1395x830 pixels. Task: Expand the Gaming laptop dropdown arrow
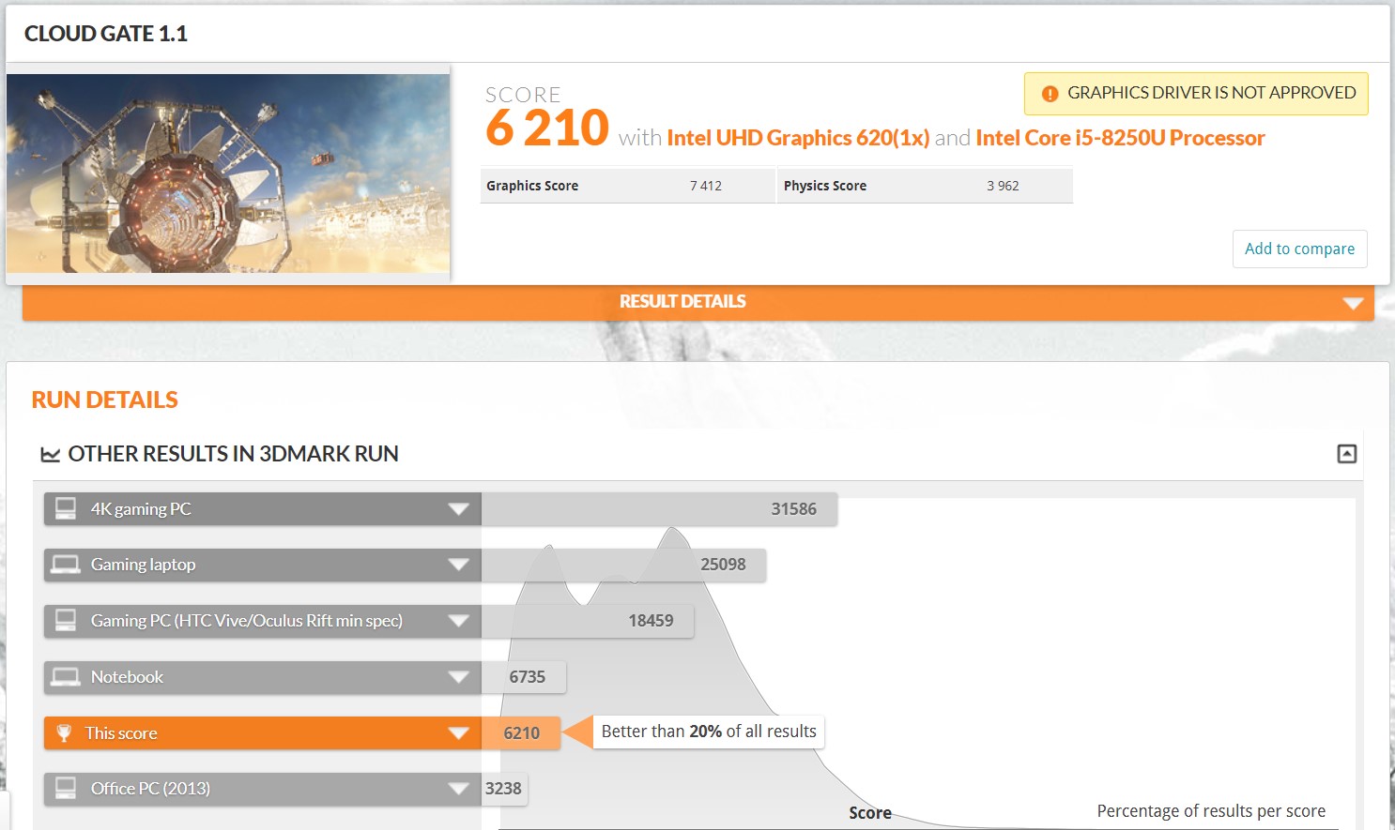[458, 565]
